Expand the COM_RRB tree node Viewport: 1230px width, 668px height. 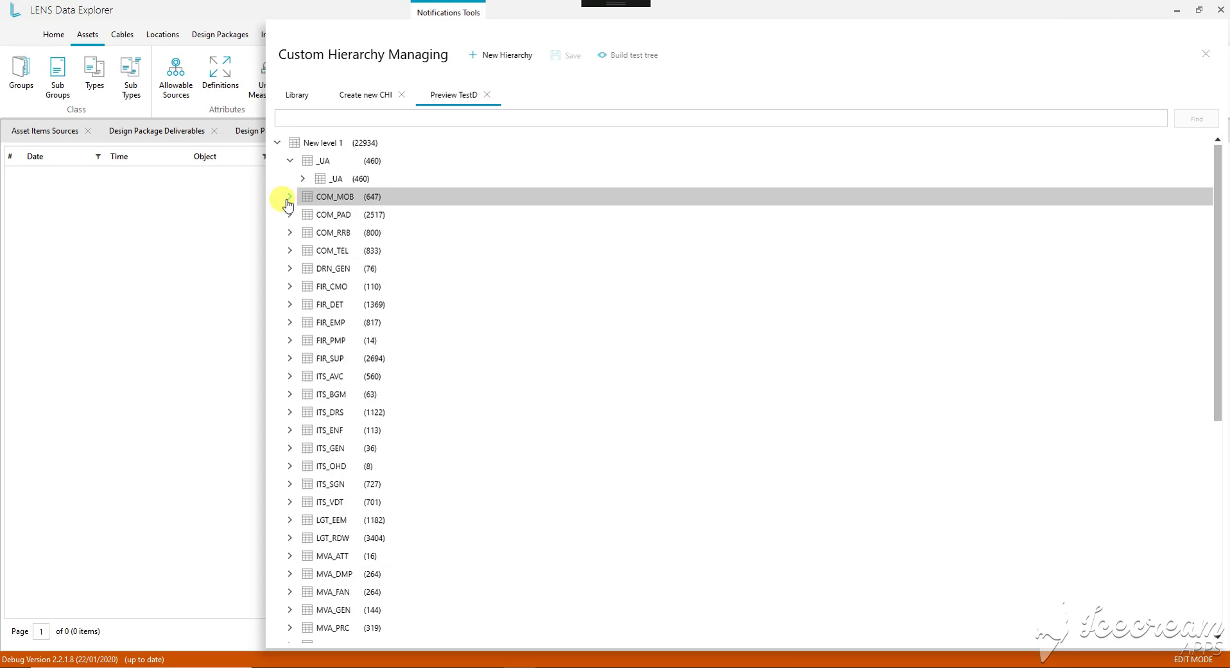click(x=290, y=233)
